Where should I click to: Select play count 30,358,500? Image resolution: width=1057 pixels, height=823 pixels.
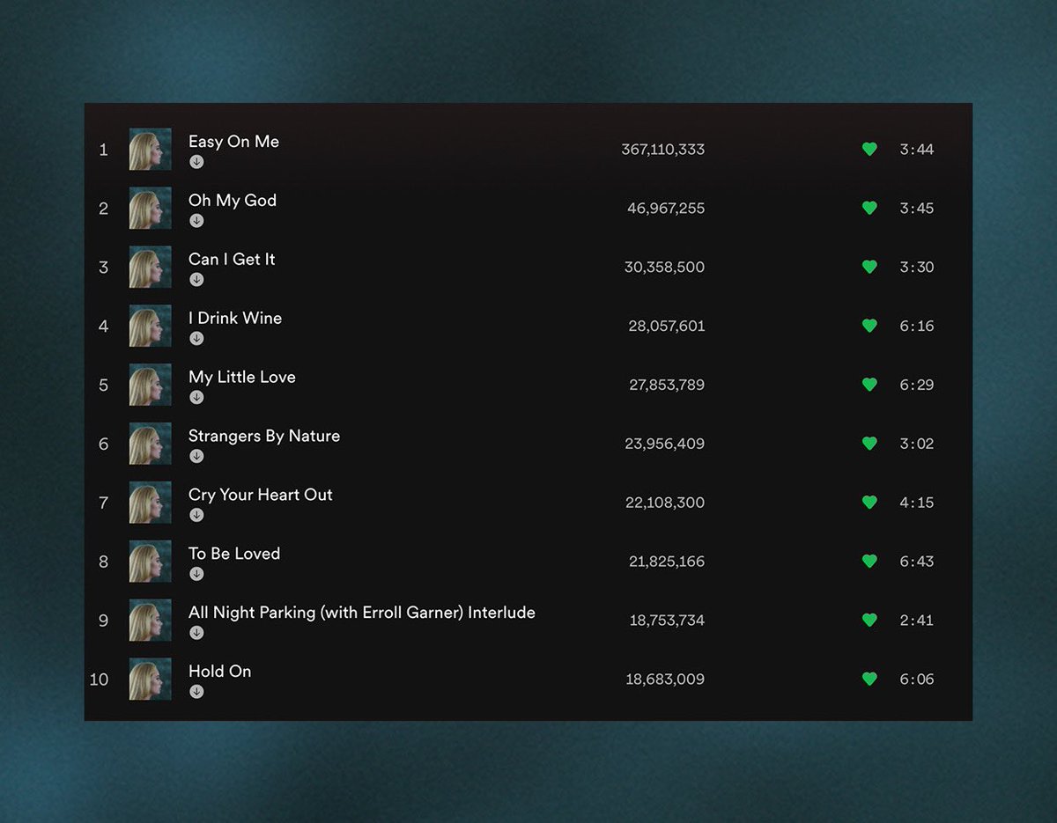click(x=664, y=268)
